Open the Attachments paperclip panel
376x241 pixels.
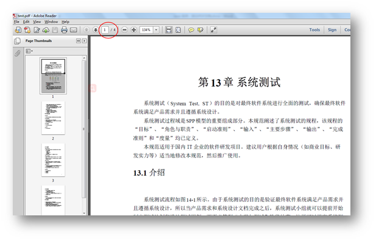pyautogui.click(x=17, y=53)
